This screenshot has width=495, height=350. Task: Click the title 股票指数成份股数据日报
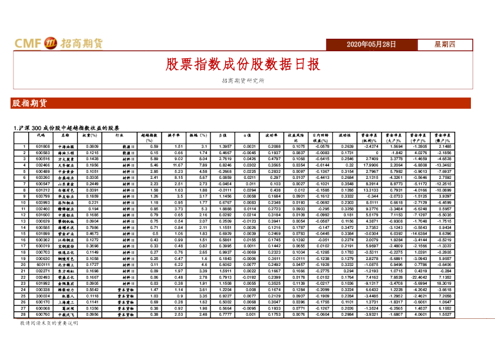[242, 64]
